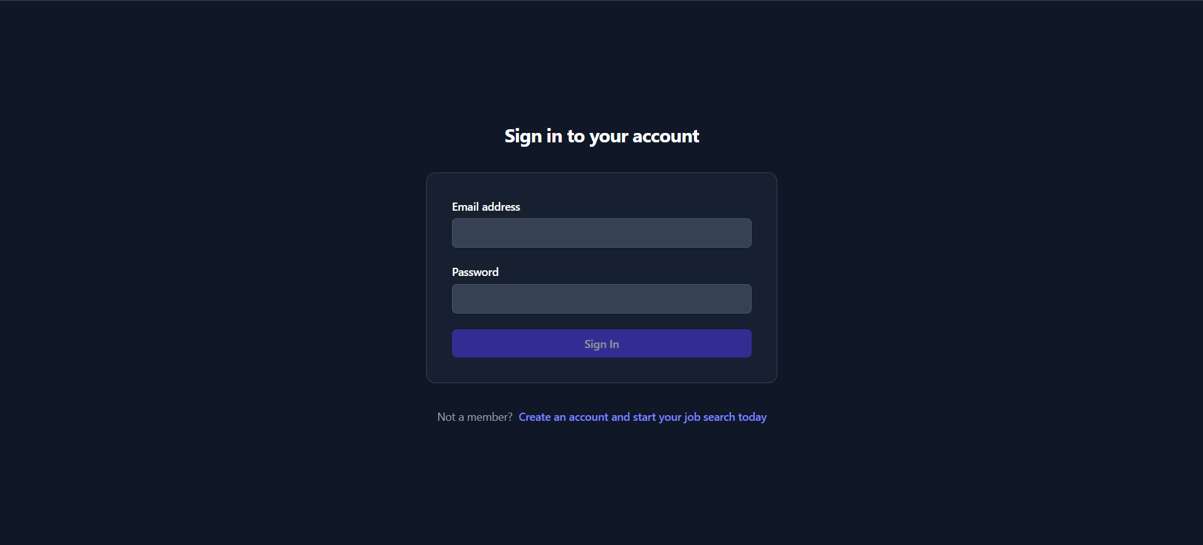Hit Sign In below the Password field
The image size is (1203, 545).
coord(601,344)
